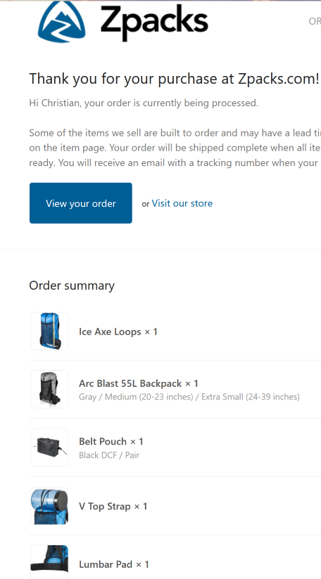Open the Ice Axe Loops product thumbnail
The width and height of the screenshot is (321, 579).
pos(49,331)
